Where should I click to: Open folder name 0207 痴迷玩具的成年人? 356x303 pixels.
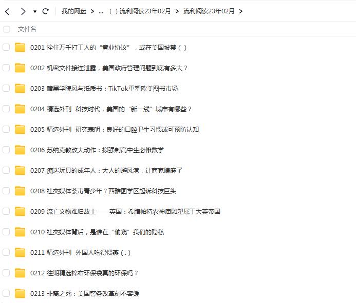pos(106,170)
